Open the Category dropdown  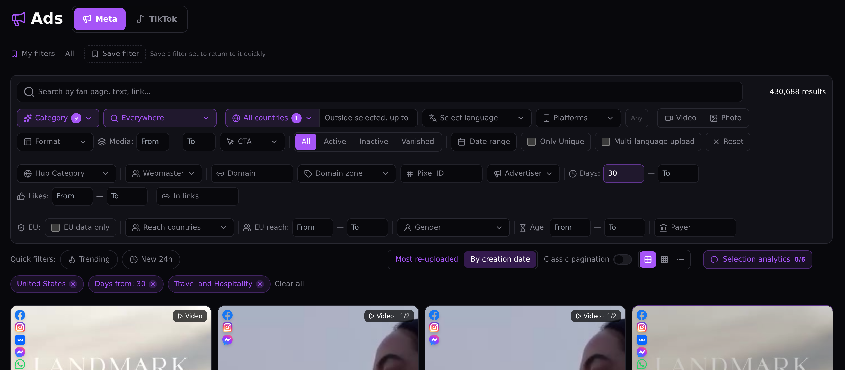pos(58,118)
